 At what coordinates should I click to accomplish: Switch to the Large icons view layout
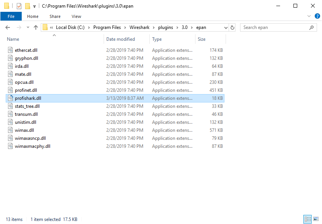pos(316,219)
